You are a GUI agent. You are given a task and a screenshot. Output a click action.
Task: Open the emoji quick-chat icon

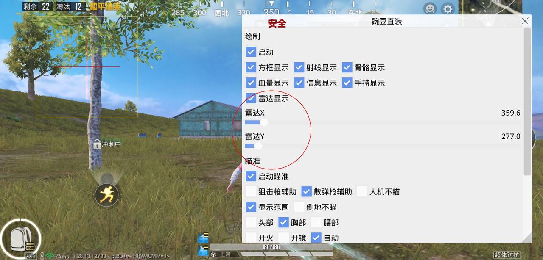pyautogui.click(x=429, y=8)
